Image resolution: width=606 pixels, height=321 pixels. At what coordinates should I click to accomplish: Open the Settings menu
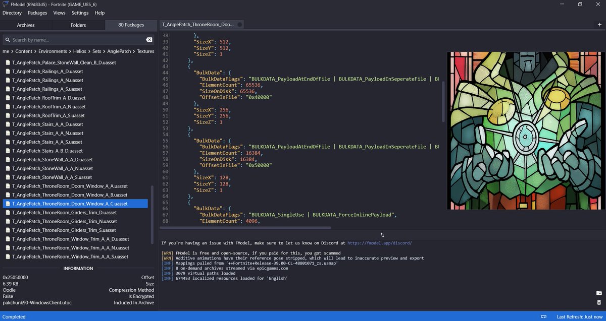click(80, 13)
